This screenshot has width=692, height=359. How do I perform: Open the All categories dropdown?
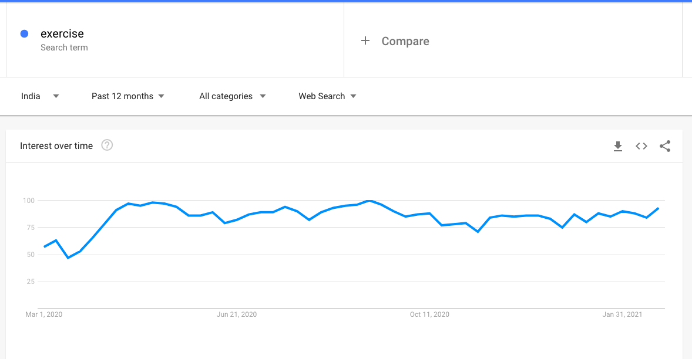(232, 96)
